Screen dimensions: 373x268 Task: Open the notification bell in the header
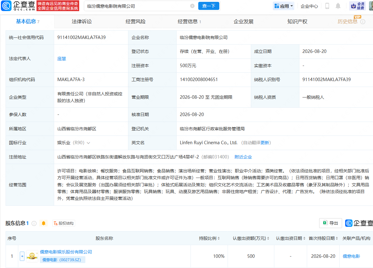point(338,6)
